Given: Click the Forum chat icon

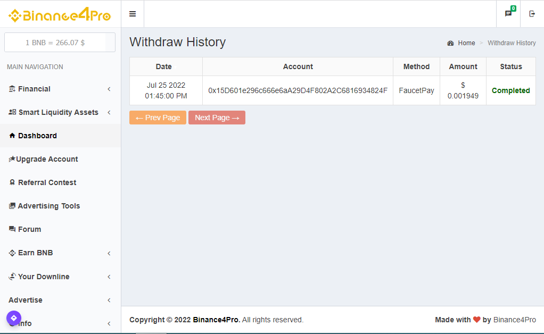Looking at the screenshot, I should point(12,229).
